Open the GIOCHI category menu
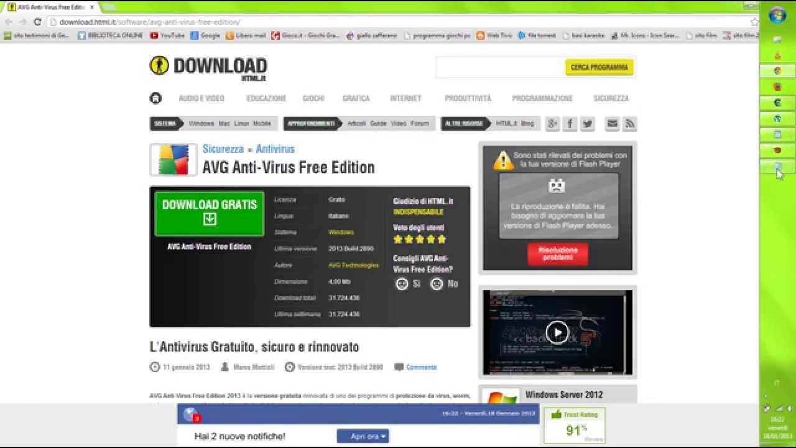The image size is (796, 448). pyautogui.click(x=313, y=98)
